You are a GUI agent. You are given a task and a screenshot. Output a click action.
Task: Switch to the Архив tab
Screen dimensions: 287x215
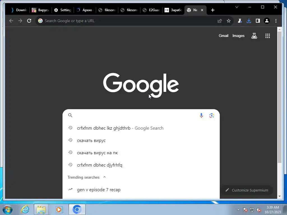coord(85,10)
